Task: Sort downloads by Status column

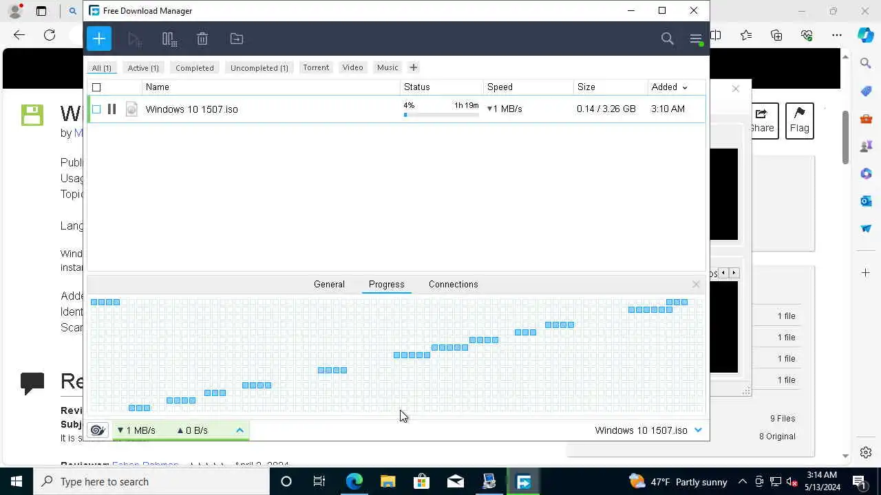Action: [x=442, y=87]
